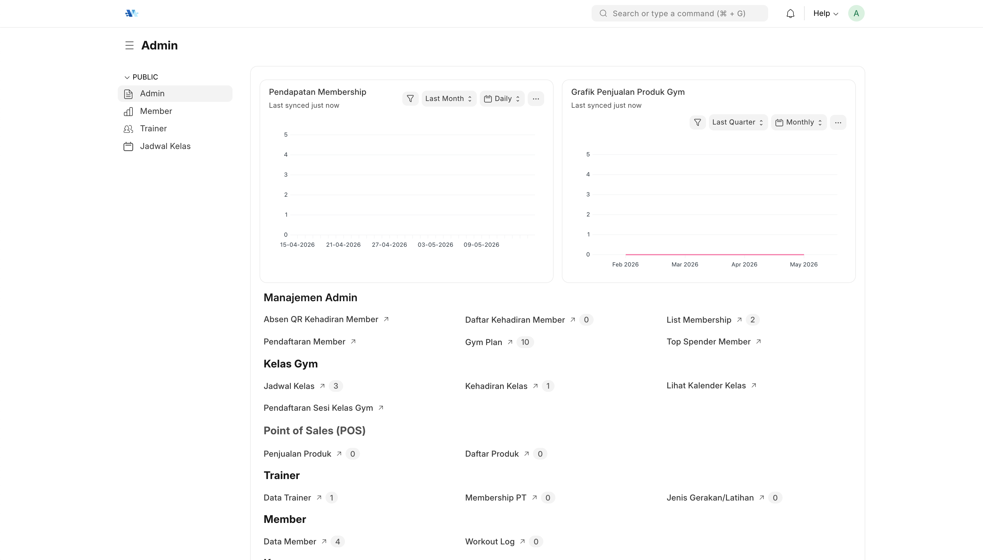This screenshot has width=983, height=560.
Task: Open the Help dropdown menu
Action: pos(826,14)
